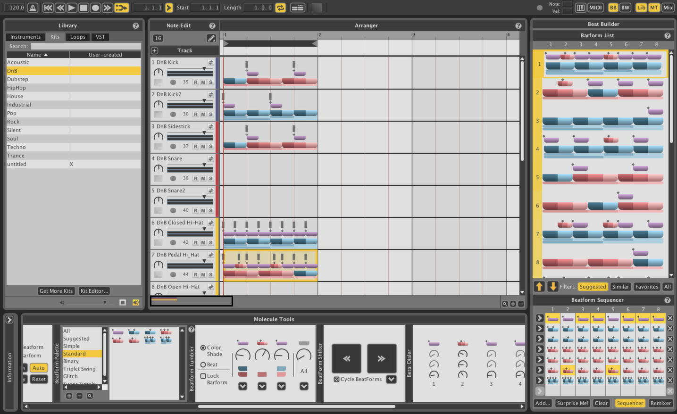Open the virtual piano keyboard
The width and height of the screenshot is (677, 414).
tap(581, 7)
